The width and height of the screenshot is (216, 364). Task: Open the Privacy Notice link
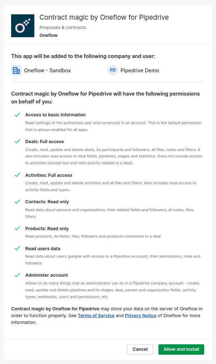pyautogui.click(x=141, y=315)
